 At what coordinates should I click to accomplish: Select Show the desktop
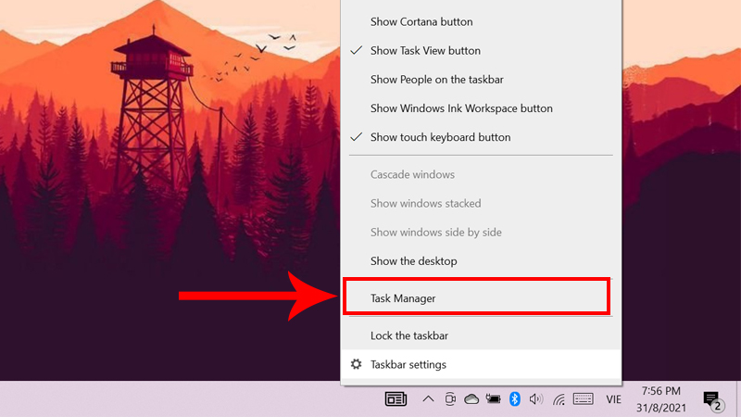point(481,261)
